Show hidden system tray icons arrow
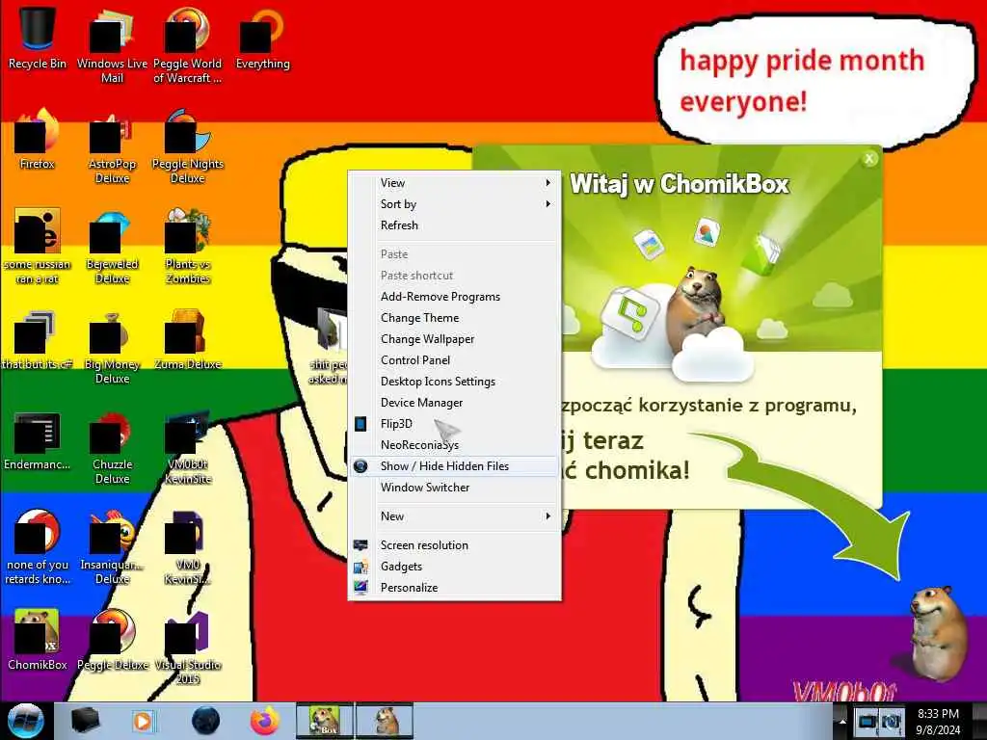The width and height of the screenshot is (987, 740). coord(842,721)
